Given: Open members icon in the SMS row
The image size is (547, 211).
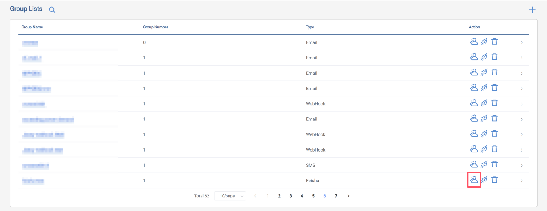Looking at the screenshot, I should pos(474,164).
